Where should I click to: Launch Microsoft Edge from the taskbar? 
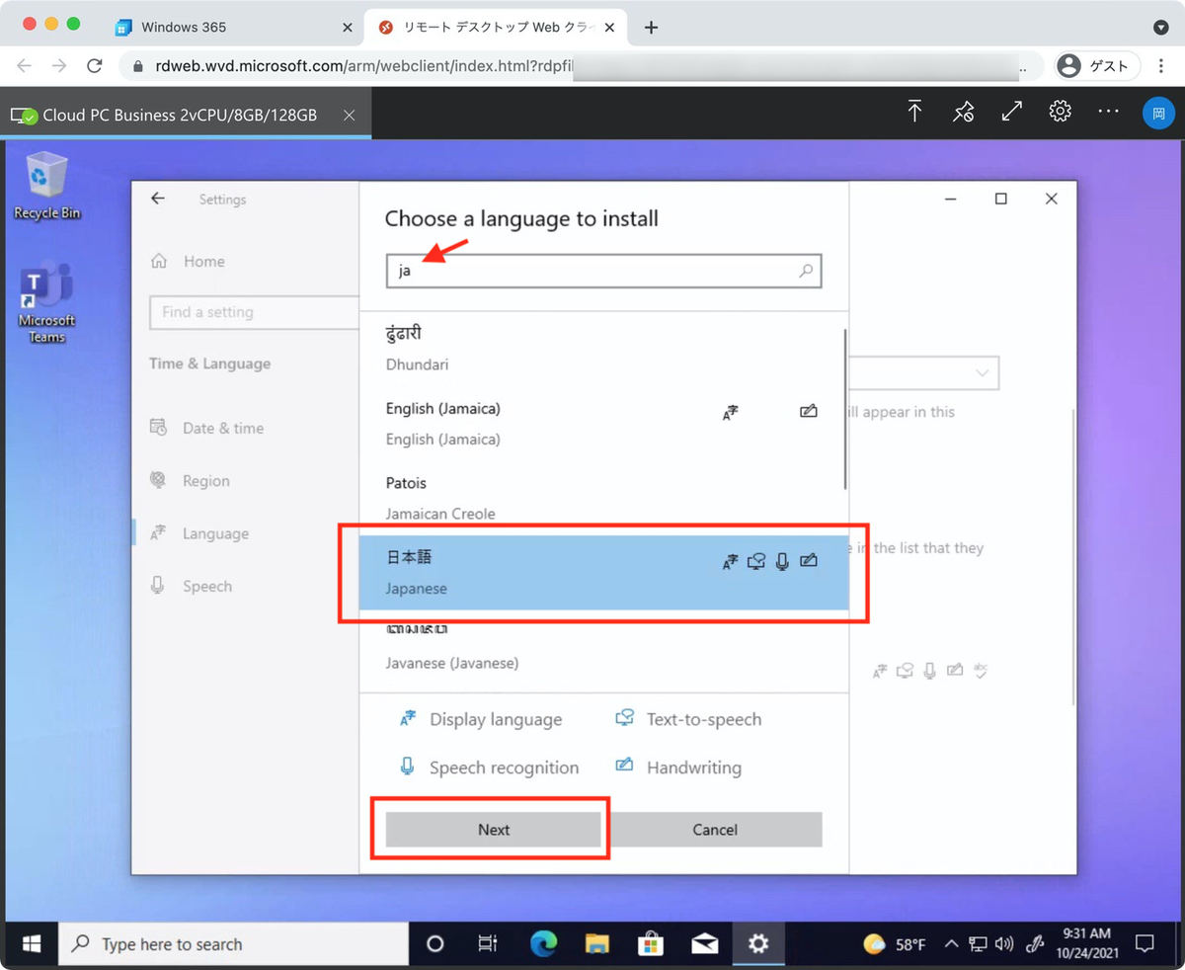click(543, 944)
